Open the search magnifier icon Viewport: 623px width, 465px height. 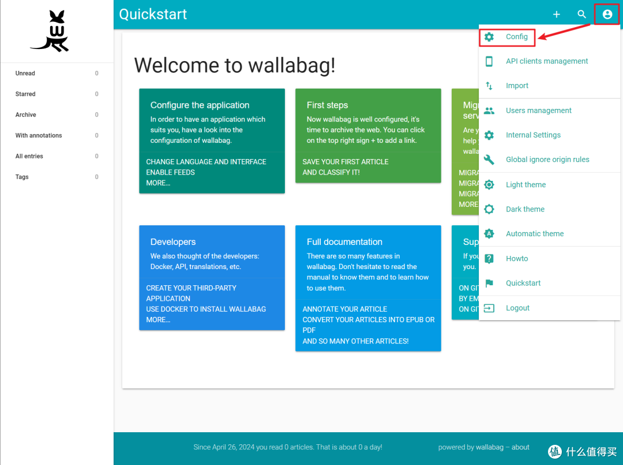[x=581, y=14]
